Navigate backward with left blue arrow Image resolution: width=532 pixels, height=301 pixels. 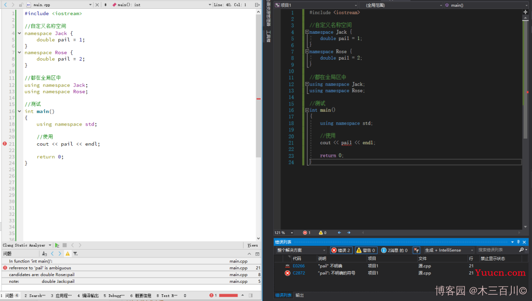pyautogui.click(x=339, y=232)
